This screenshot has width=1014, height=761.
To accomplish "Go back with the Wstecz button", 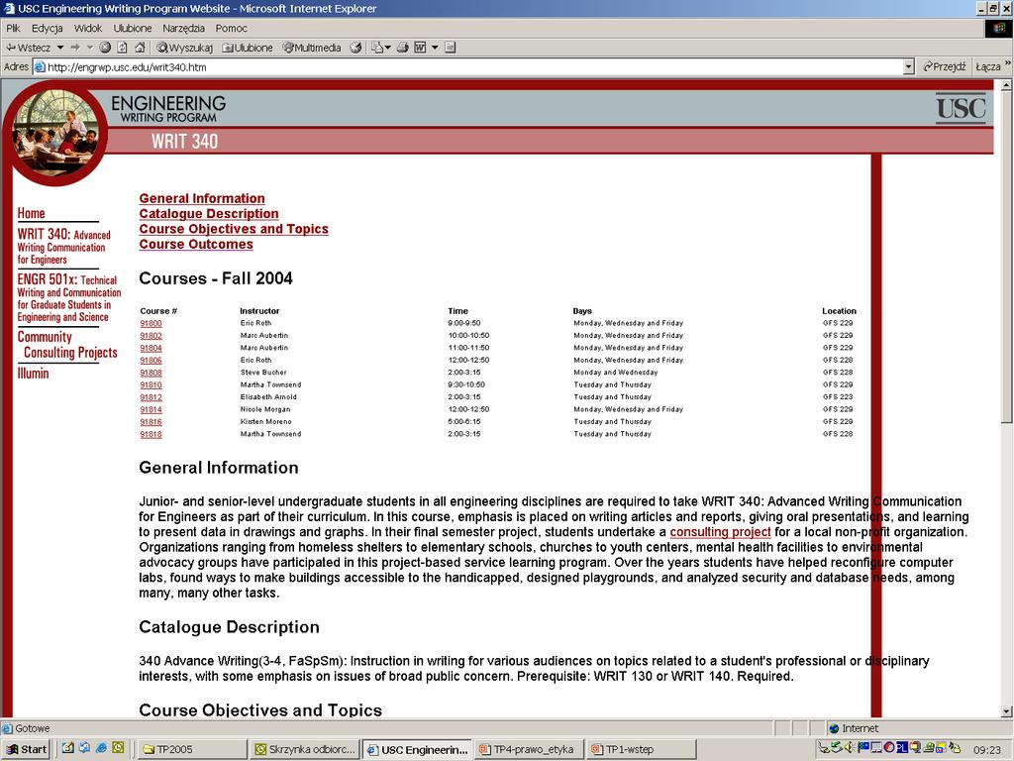I will (x=28, y=48).
